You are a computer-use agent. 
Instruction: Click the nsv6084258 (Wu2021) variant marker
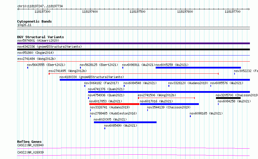[x=218, y=104]
